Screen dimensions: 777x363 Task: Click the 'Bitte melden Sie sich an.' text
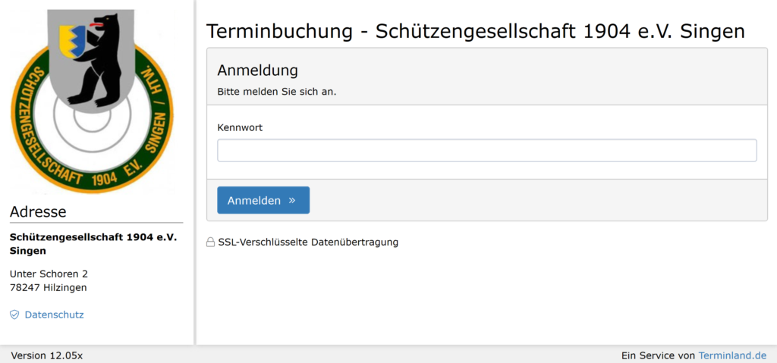[276, 92]
